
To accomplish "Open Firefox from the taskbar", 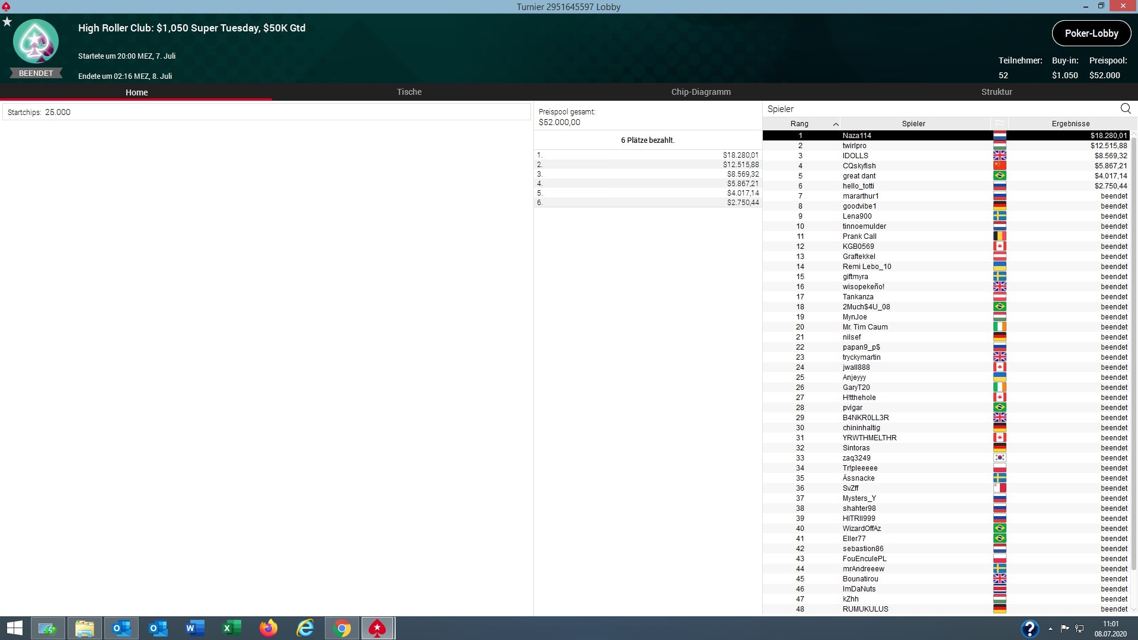I will 268,628.
